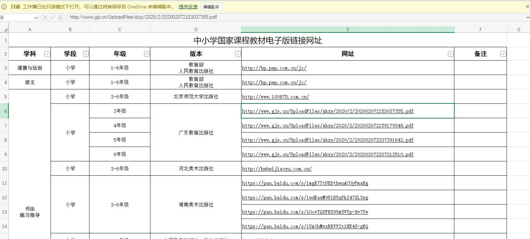Select column D header
The height and width of the screenshot is (239, 530).
click(196, 29)
